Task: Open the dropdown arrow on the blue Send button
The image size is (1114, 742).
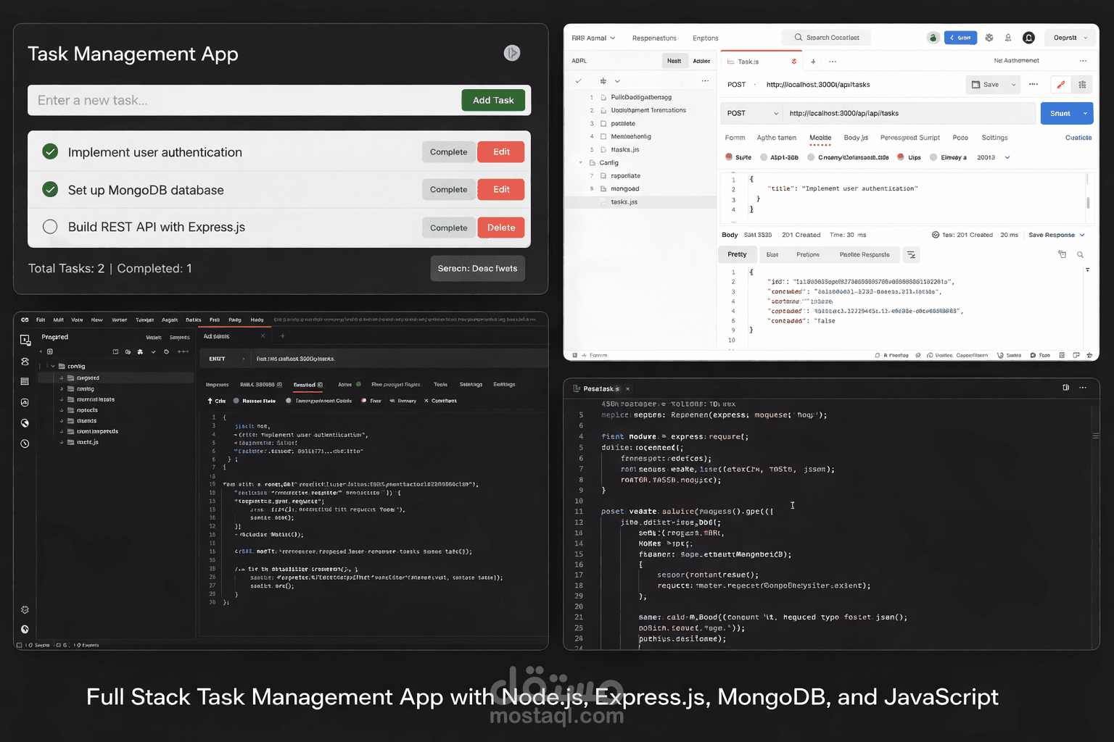Action: tap(1086, 114)
